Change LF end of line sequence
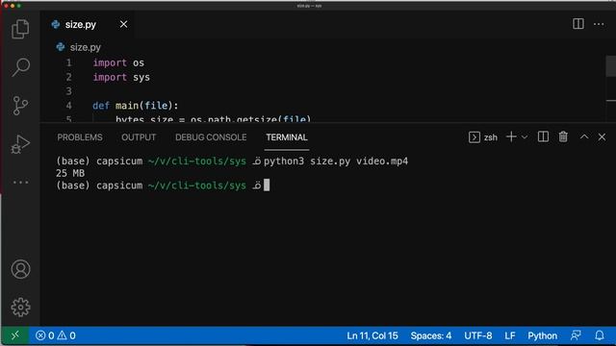 [509, 335]
